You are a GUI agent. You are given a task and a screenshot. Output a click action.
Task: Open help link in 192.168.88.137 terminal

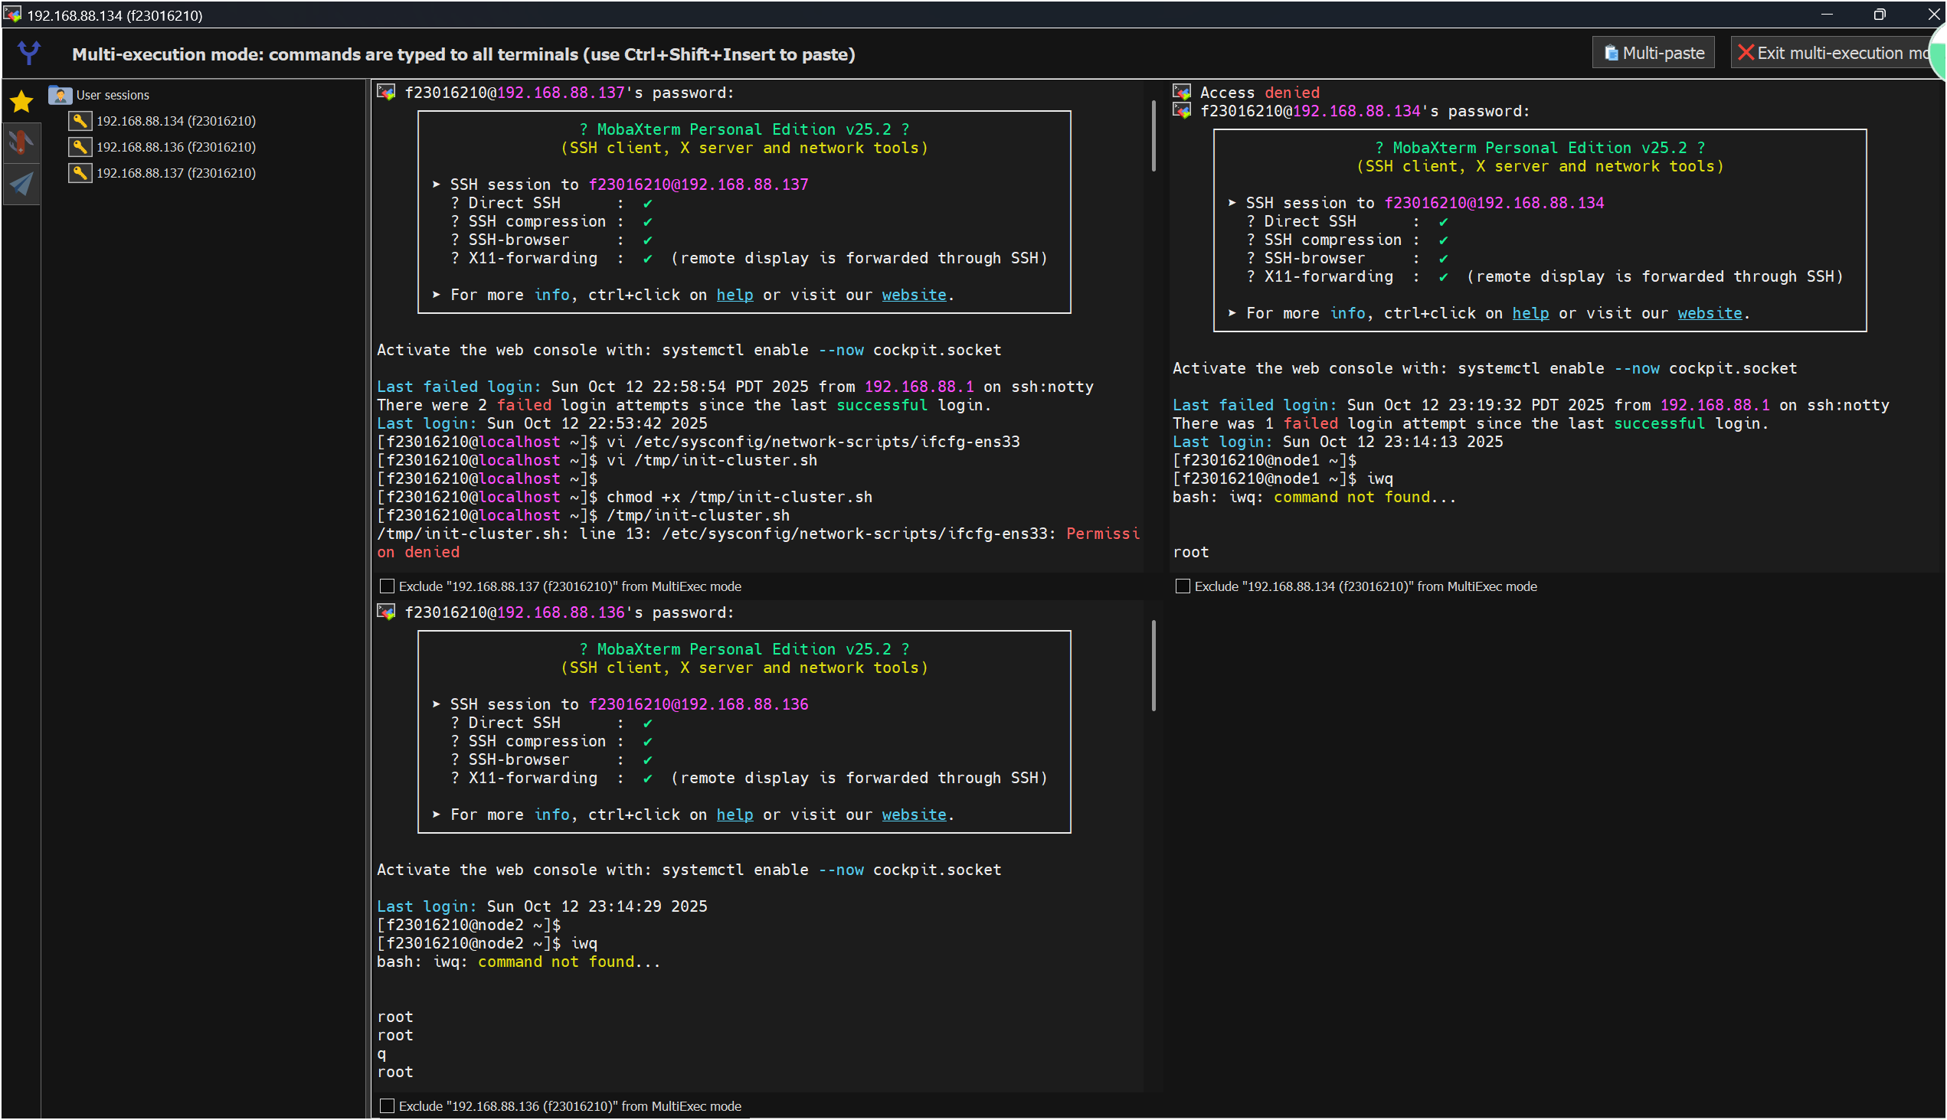tap(735, 295)
